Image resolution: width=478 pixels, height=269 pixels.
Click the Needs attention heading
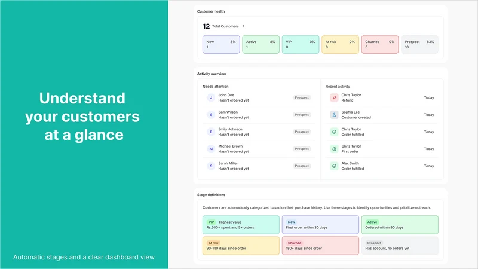tap(215, 87)
